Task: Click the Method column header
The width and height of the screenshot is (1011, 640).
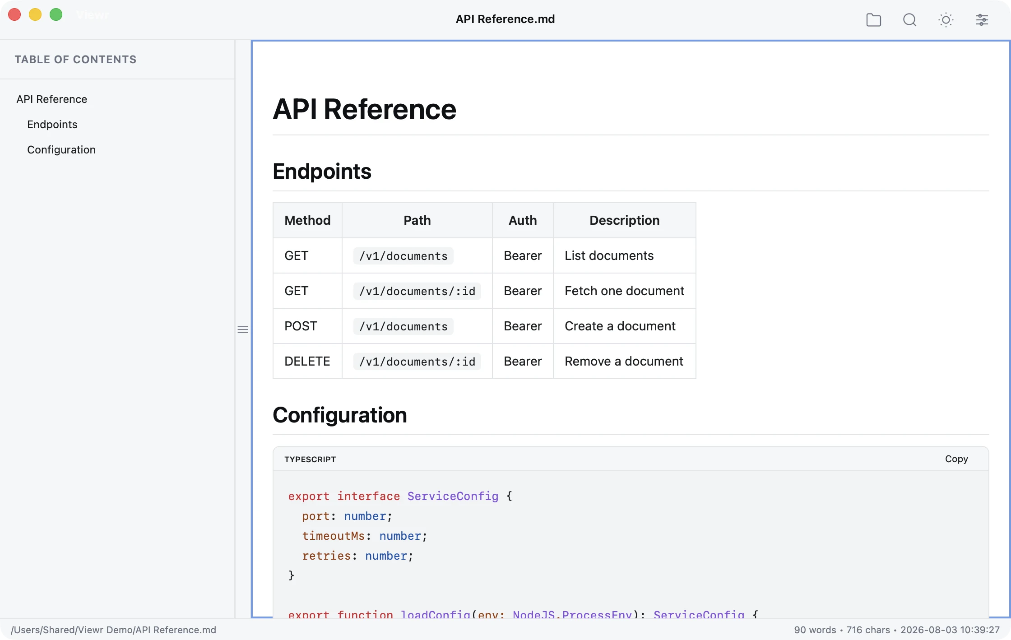Action: click(x=307, y=220)
